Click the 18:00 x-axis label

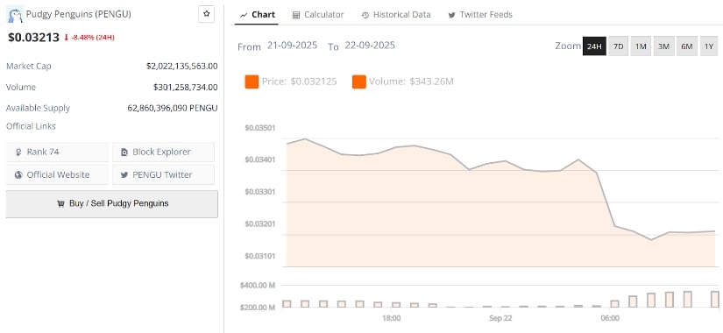click(x=391, y=318)
